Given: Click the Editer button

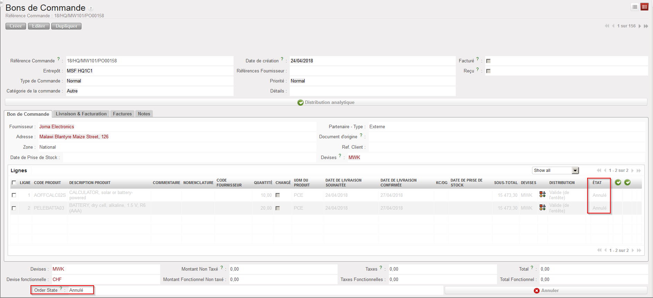Looking at the screenshot, I should point(38,26).
